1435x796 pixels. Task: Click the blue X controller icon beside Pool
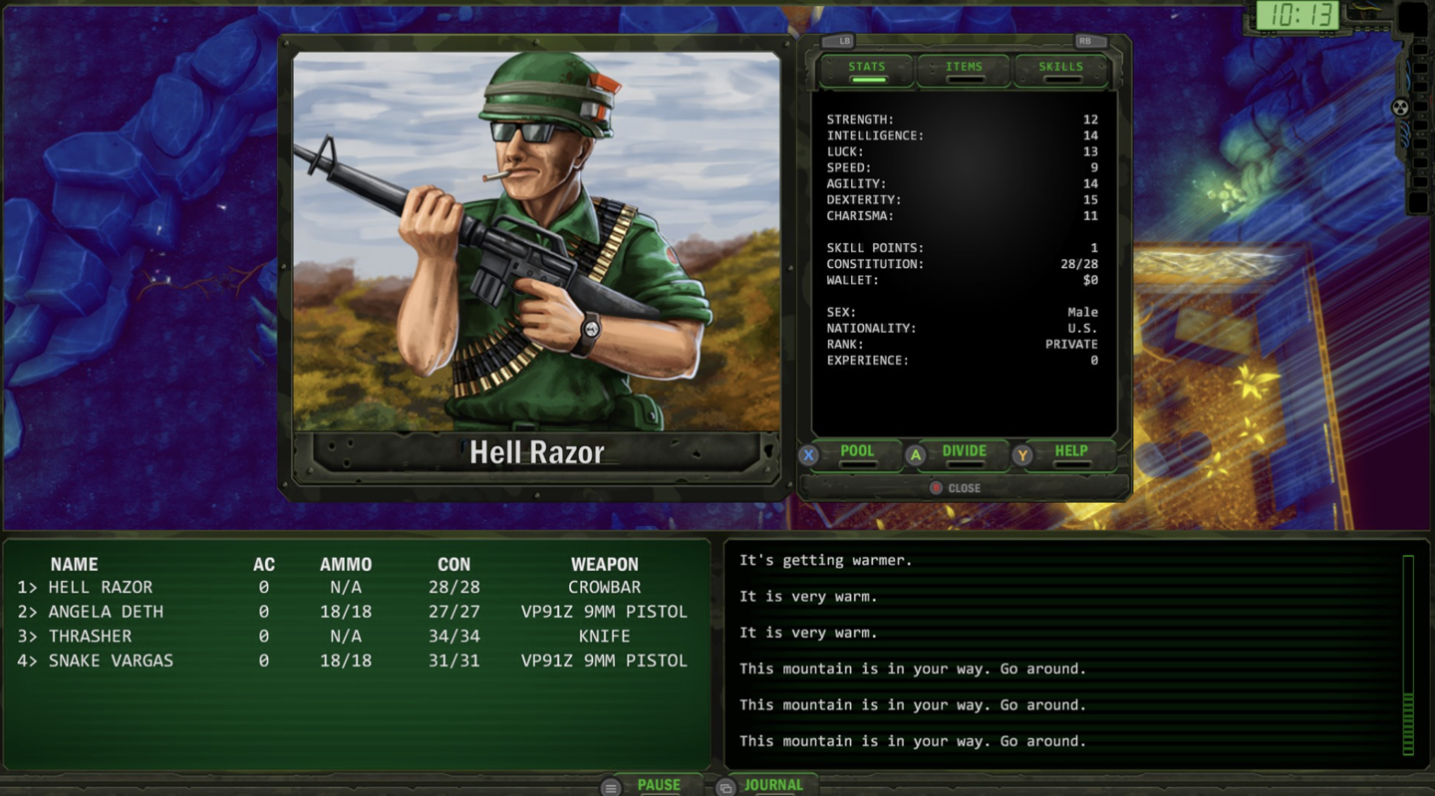coord(809,455)
